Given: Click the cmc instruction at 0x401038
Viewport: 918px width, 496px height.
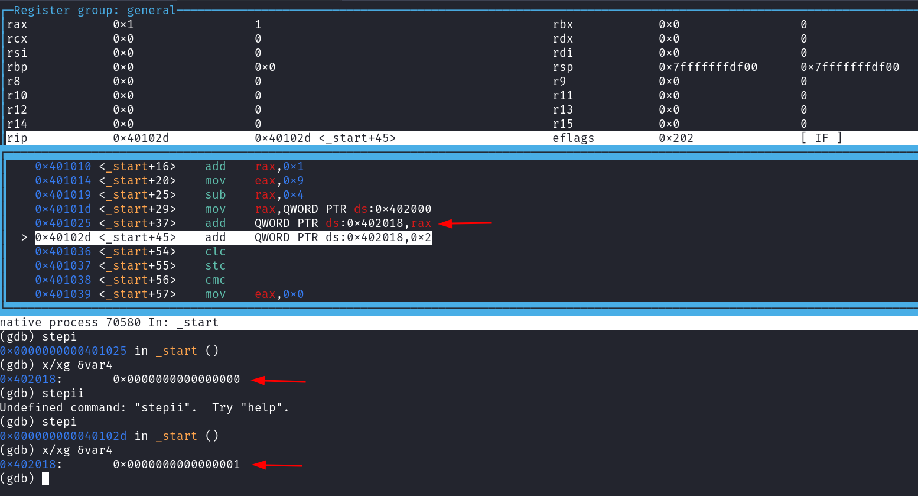Looking at the screenshot, I should point(215,280).
